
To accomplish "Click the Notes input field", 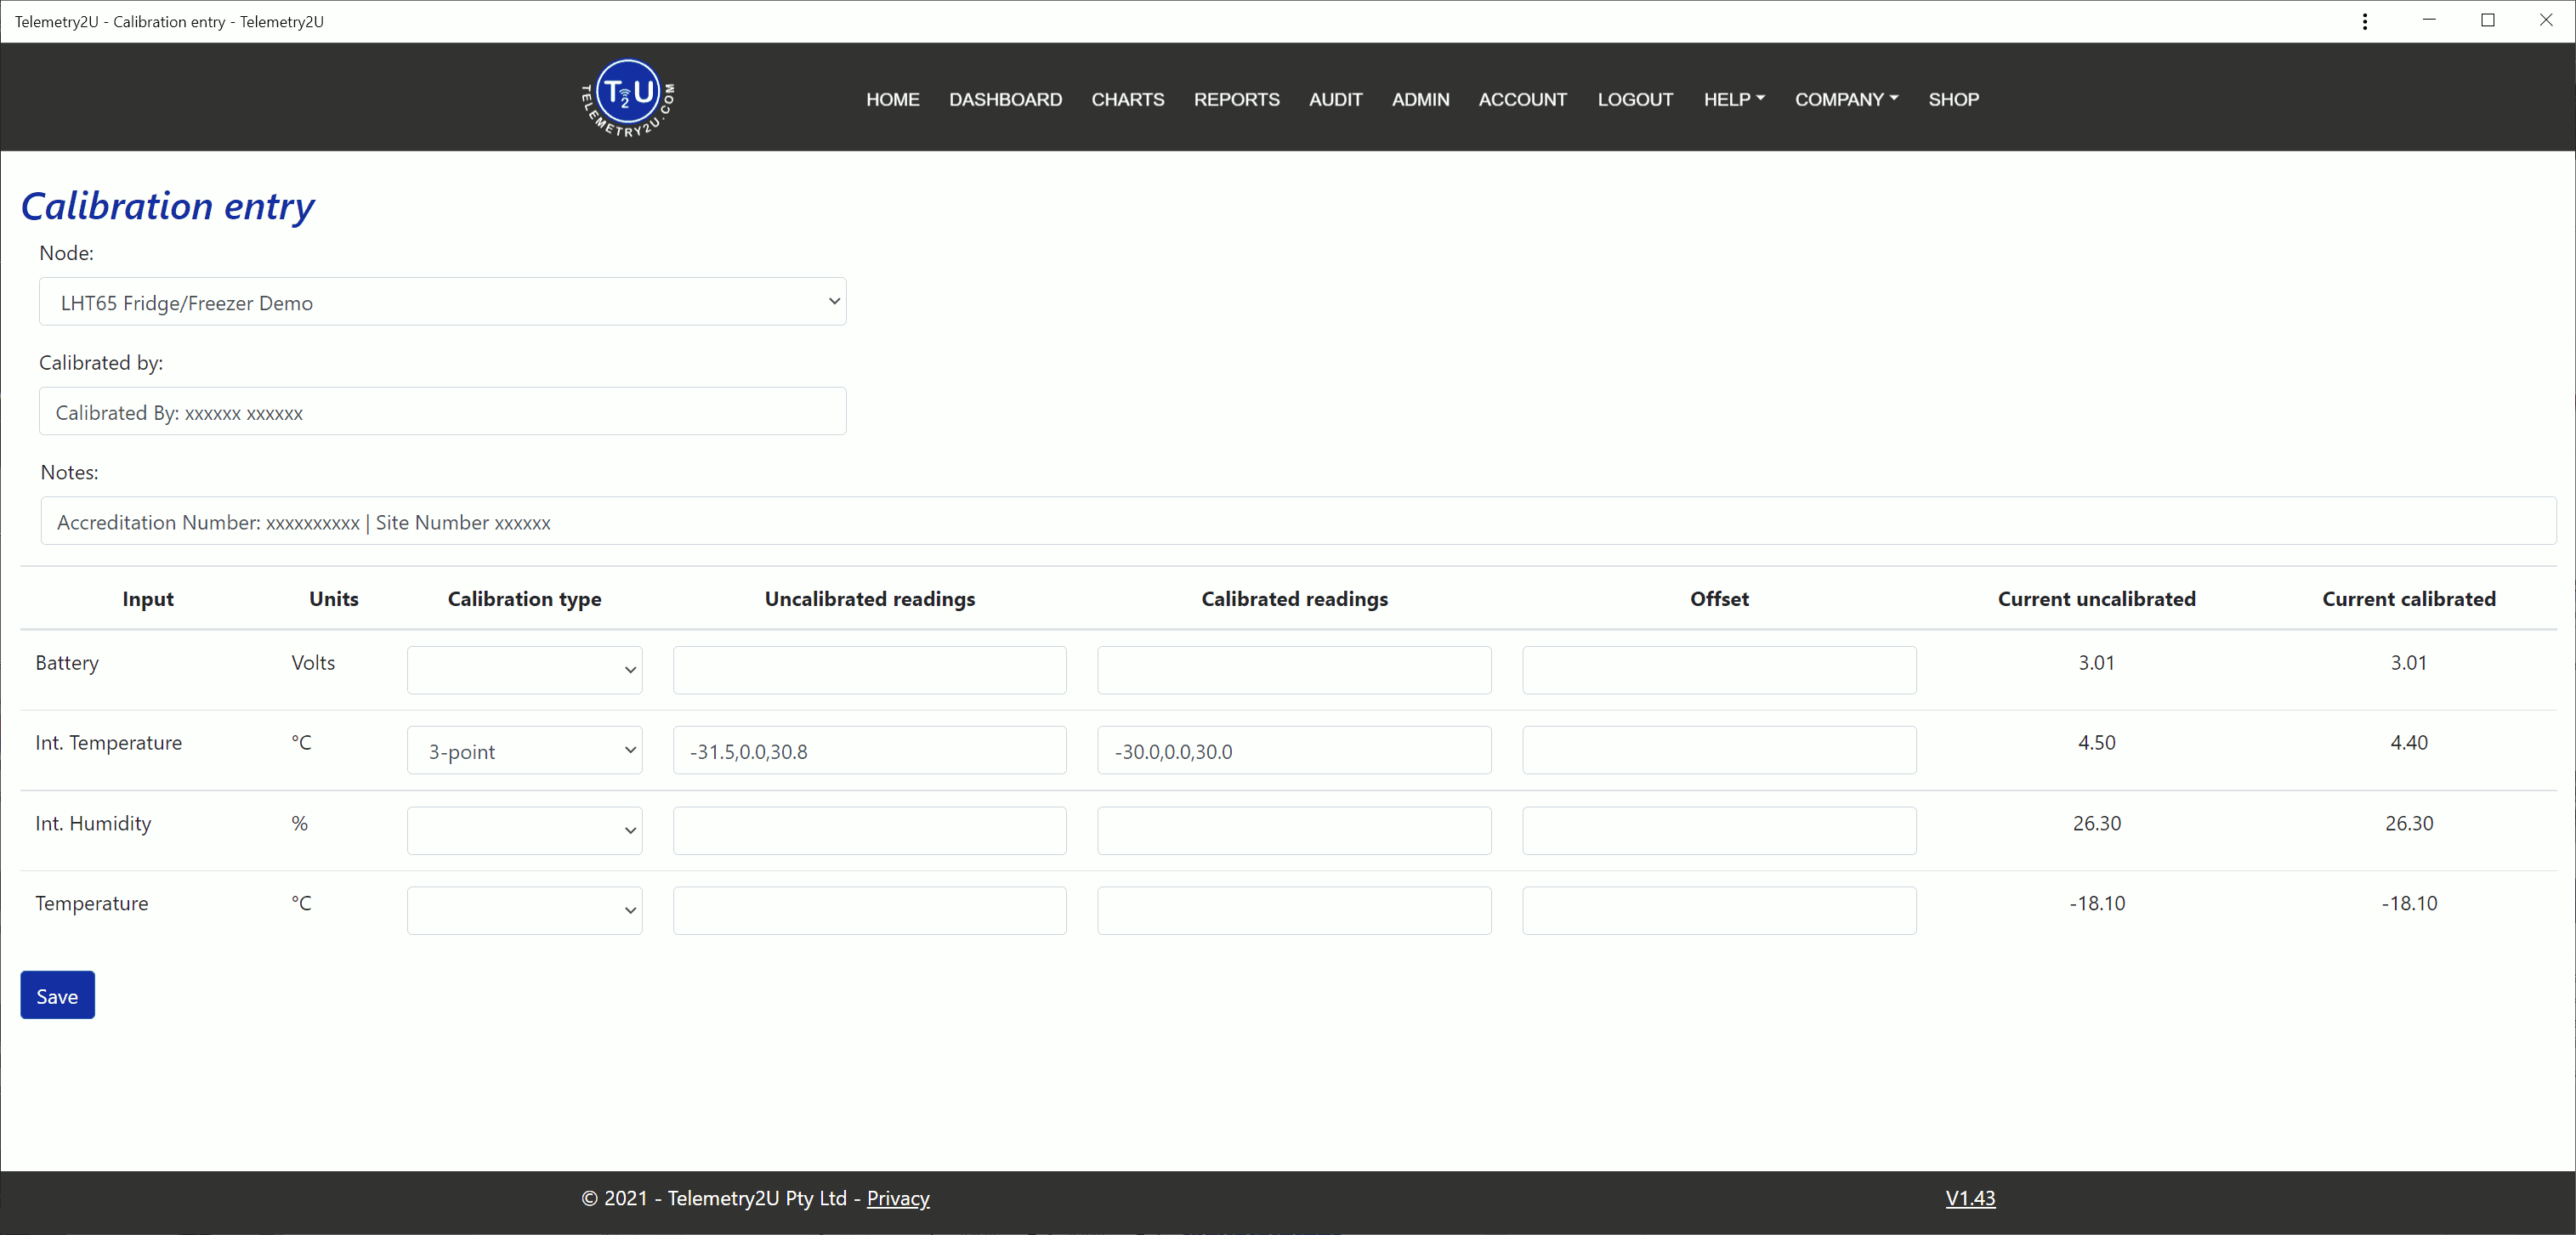I will coord(1298,521).
